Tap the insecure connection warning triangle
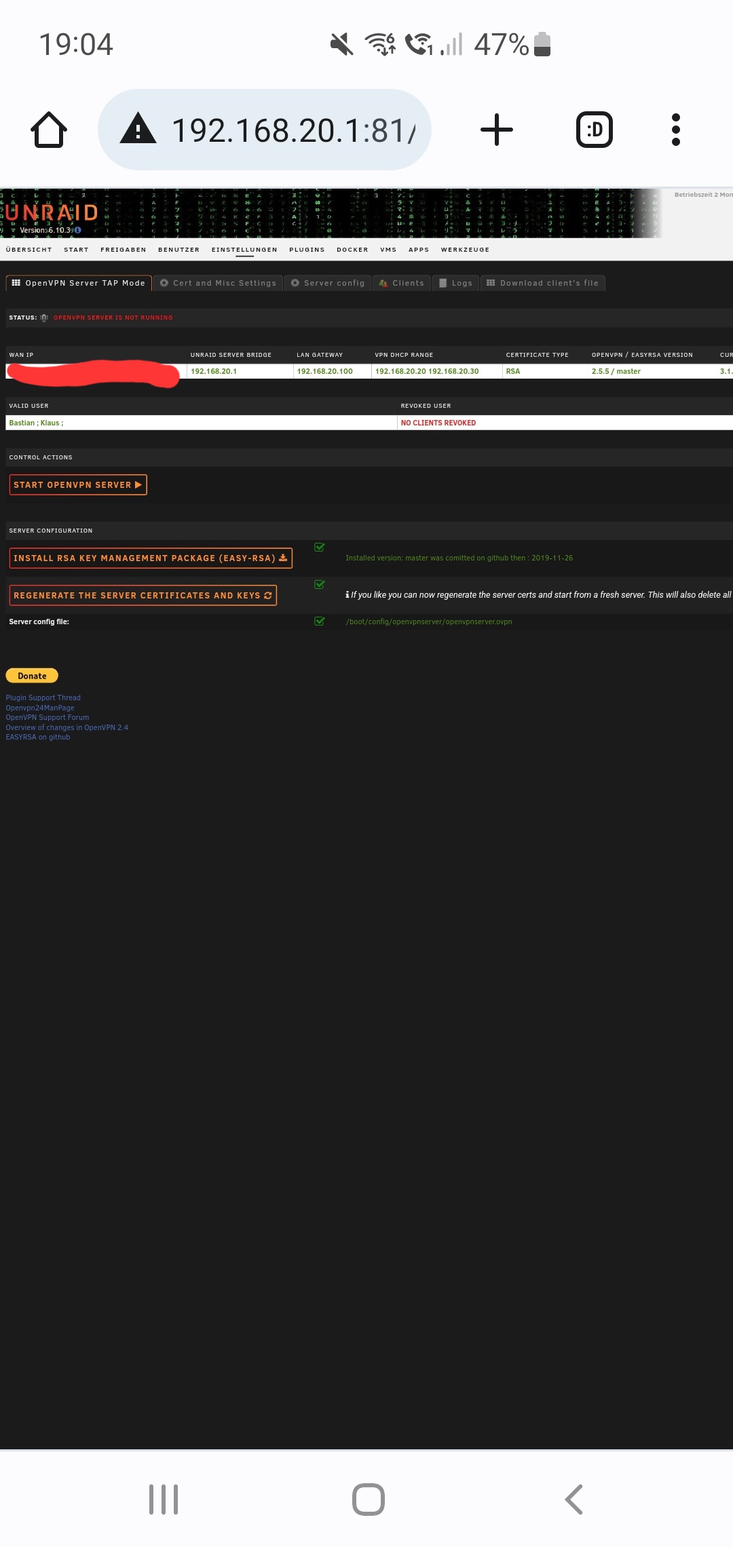This screenshot has height=1547, width=733. [138, 128]
